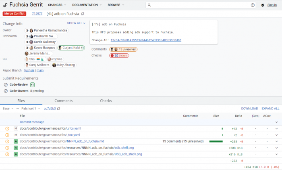Click the Shai CC account chip
The height and width of the screenshot is (170, 282).
(35, 59)
